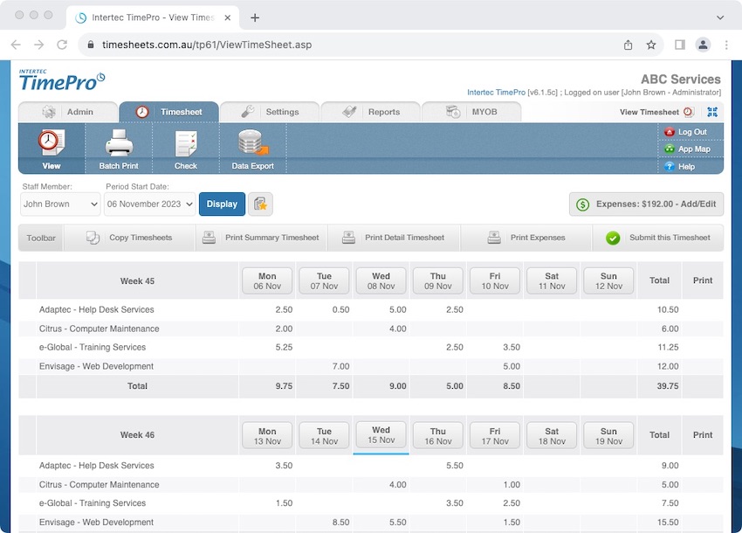Expand the tab search chevron
This screenshot has height=533, width=742.
[720, 17]
